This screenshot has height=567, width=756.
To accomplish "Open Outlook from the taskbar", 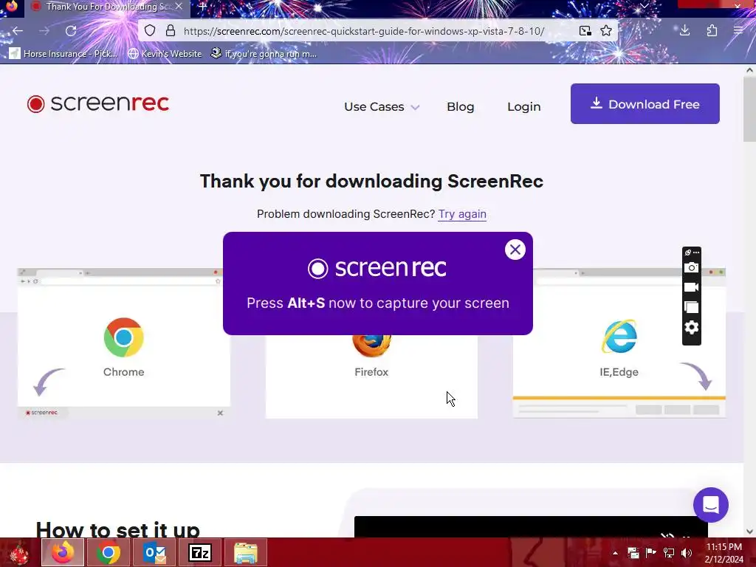I will pyautogui.click(x=154, y=552).
